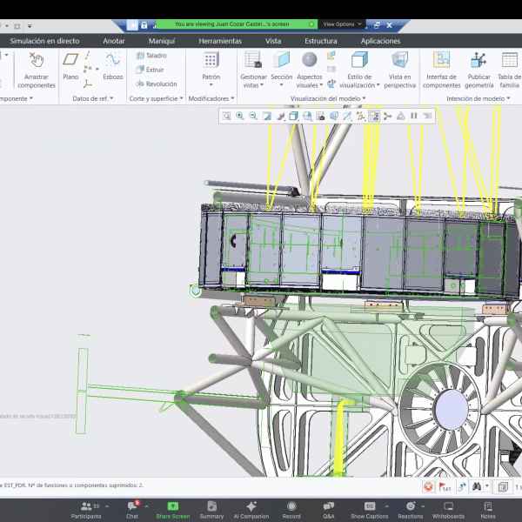Expand the View Options dropdown
This screenshot has height=522, width=522.
point(340,24)
